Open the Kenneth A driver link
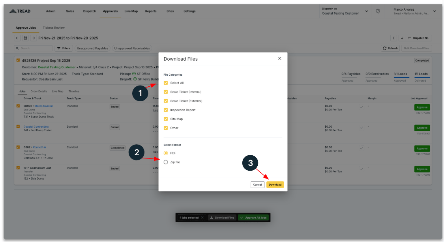This screenshot has width=444, height=242. [x=39, y=147]
